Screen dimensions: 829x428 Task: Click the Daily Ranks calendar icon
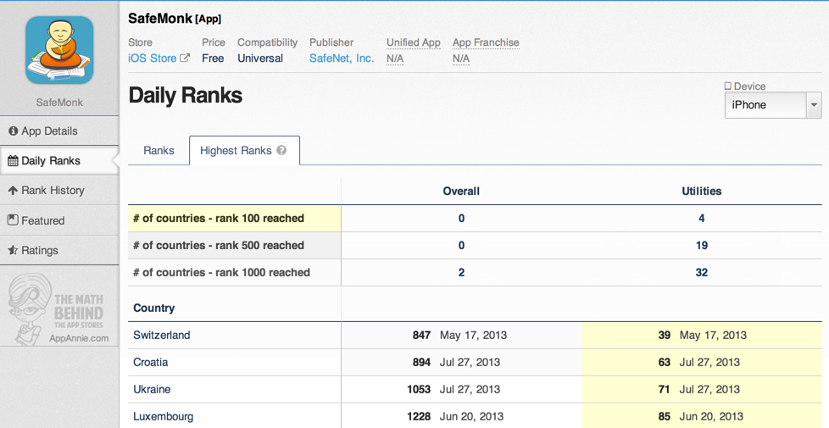(13, 161)
